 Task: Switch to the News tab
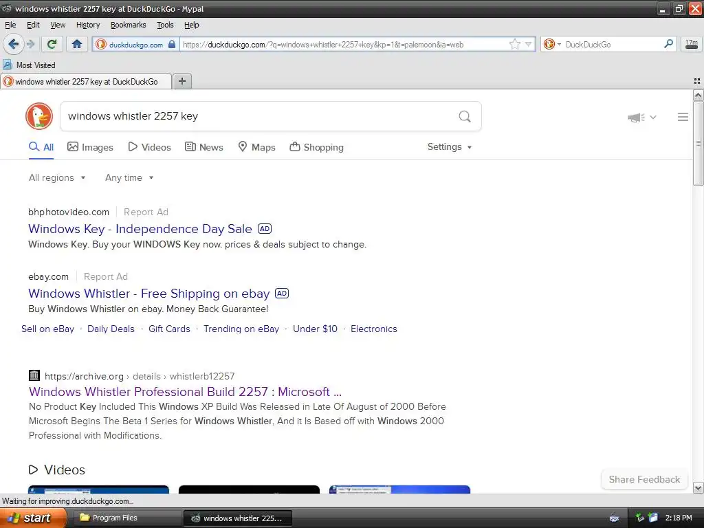pyautogui.click(x=203, y=147)
